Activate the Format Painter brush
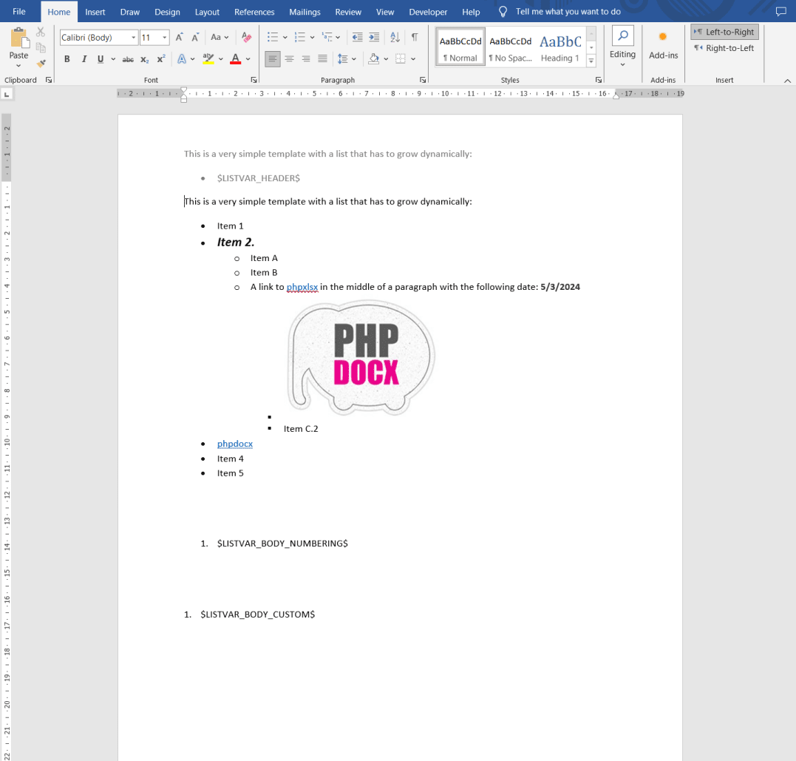 pos(41,64)
